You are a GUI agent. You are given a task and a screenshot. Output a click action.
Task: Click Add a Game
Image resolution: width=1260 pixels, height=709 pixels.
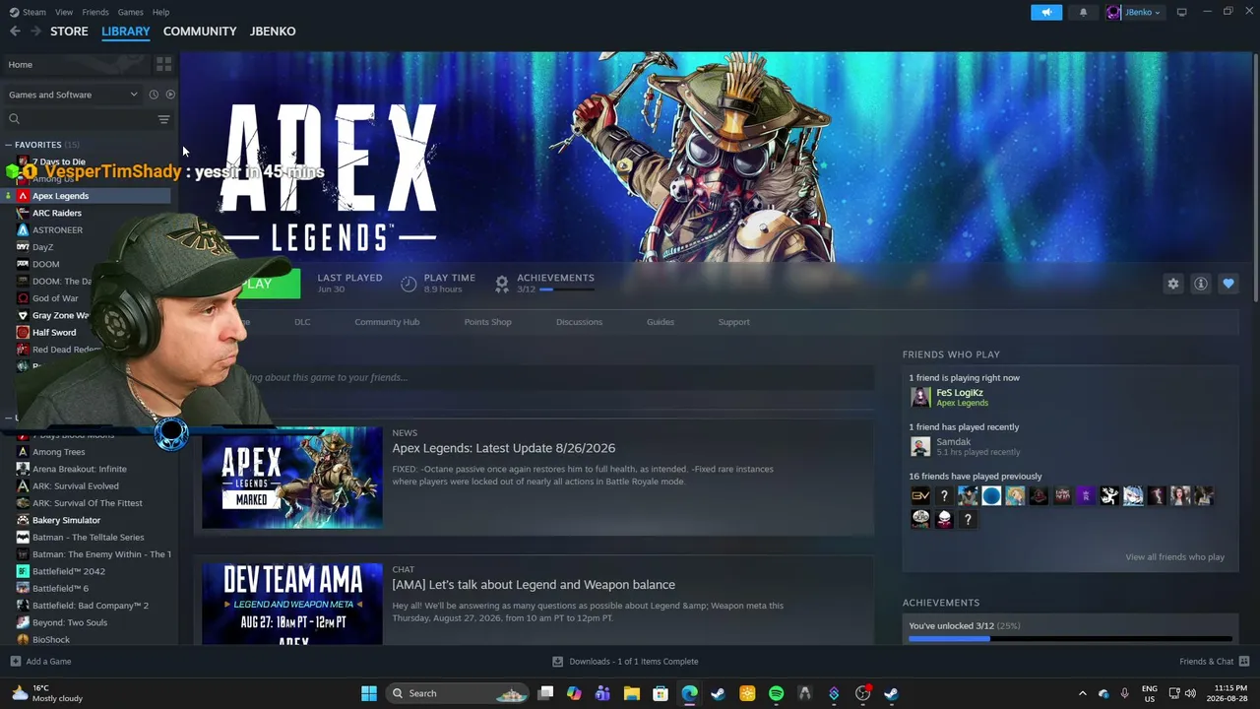(40, 662)
